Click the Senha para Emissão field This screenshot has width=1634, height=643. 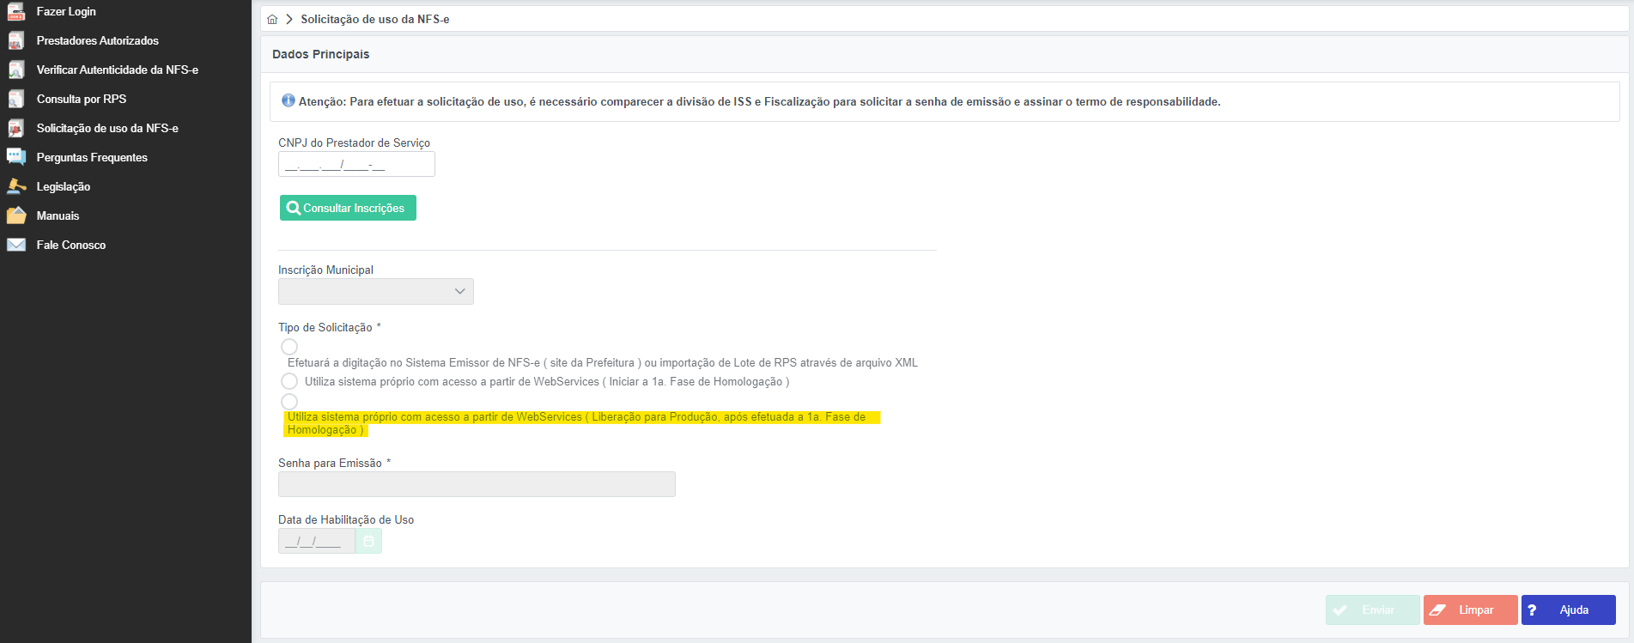[x=477, y=484]
